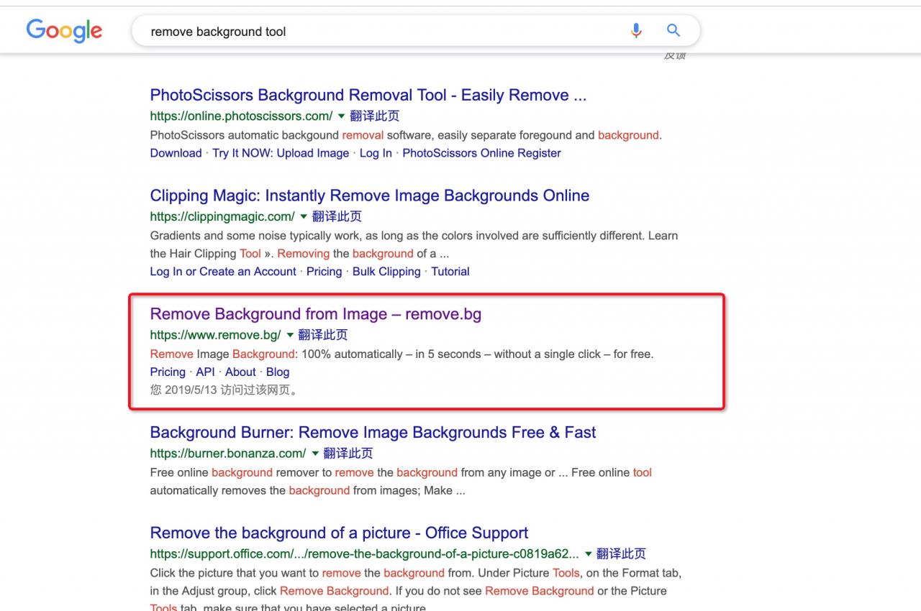Translate the PhotoScissors page via 翻译此页
Screen dimensions: 921x611
pyautogui.click(x=374, y=116)
